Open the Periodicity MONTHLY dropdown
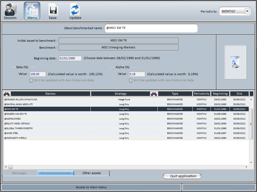The width and height of the screenshot is (257, 192). click(235, 11)
